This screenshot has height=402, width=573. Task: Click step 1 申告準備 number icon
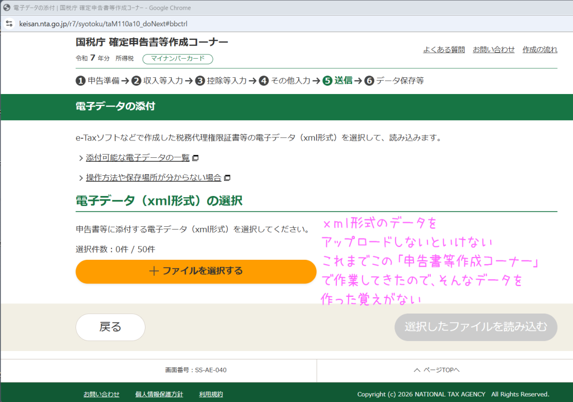point(81,81)
